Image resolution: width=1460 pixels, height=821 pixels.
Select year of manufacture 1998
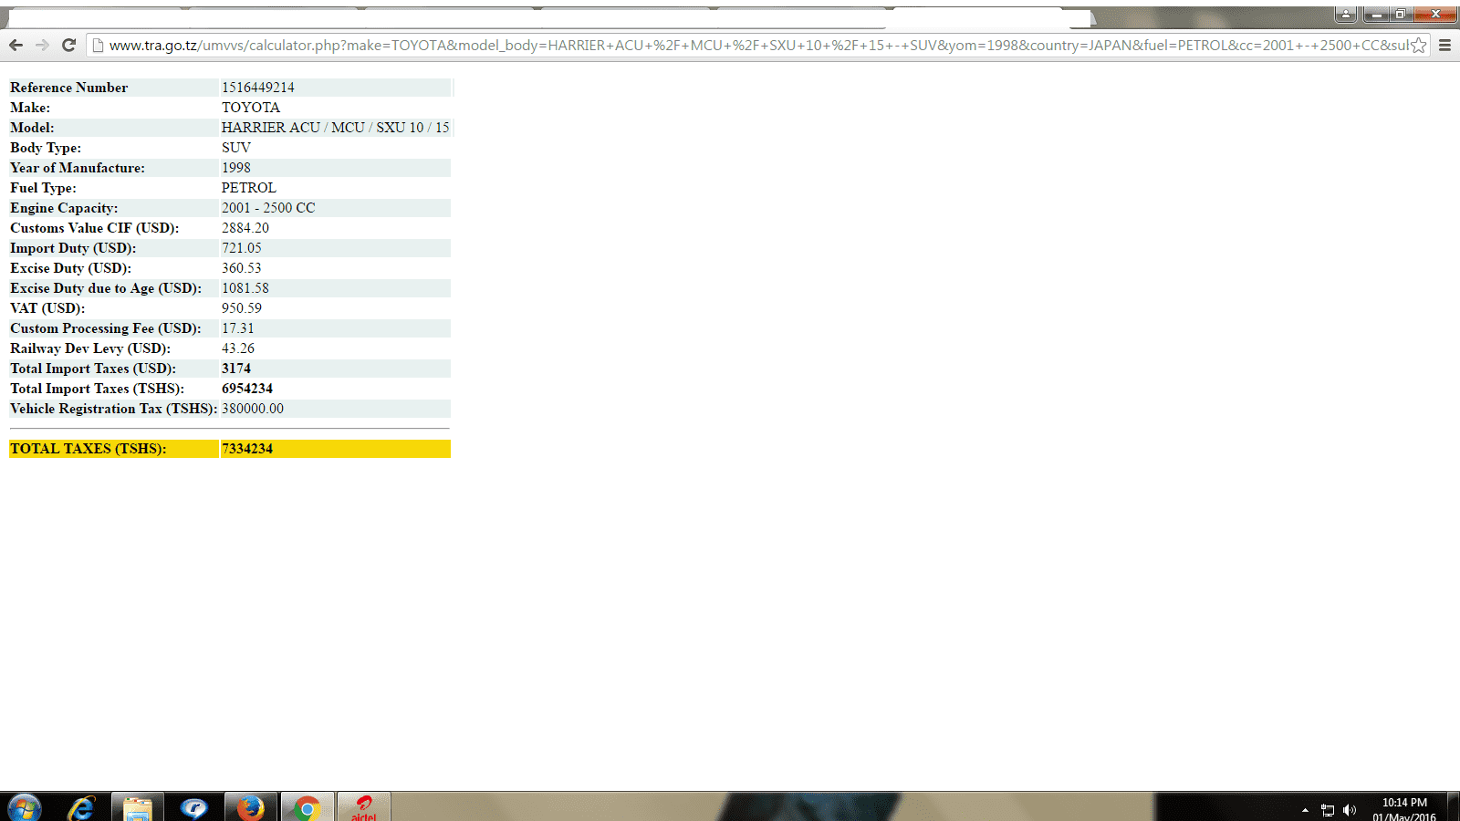click(x=236, y=168)
